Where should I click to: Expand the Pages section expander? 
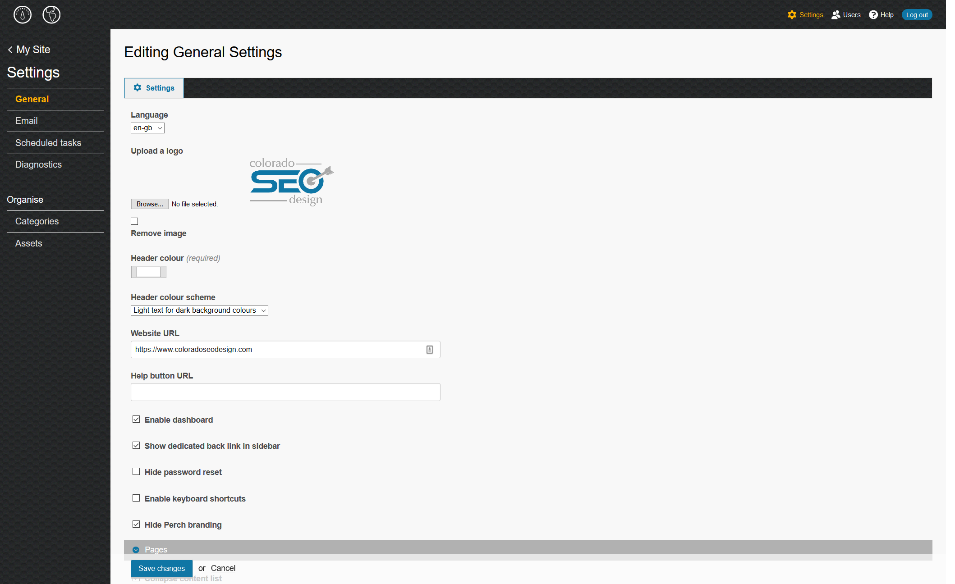135,549
